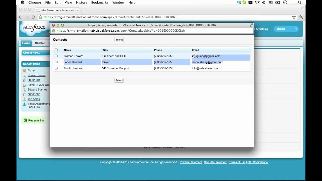Screen dimensions: 322x181
Task: Select the salesforce.com Enterprise tab
Action: click(57, 10)
